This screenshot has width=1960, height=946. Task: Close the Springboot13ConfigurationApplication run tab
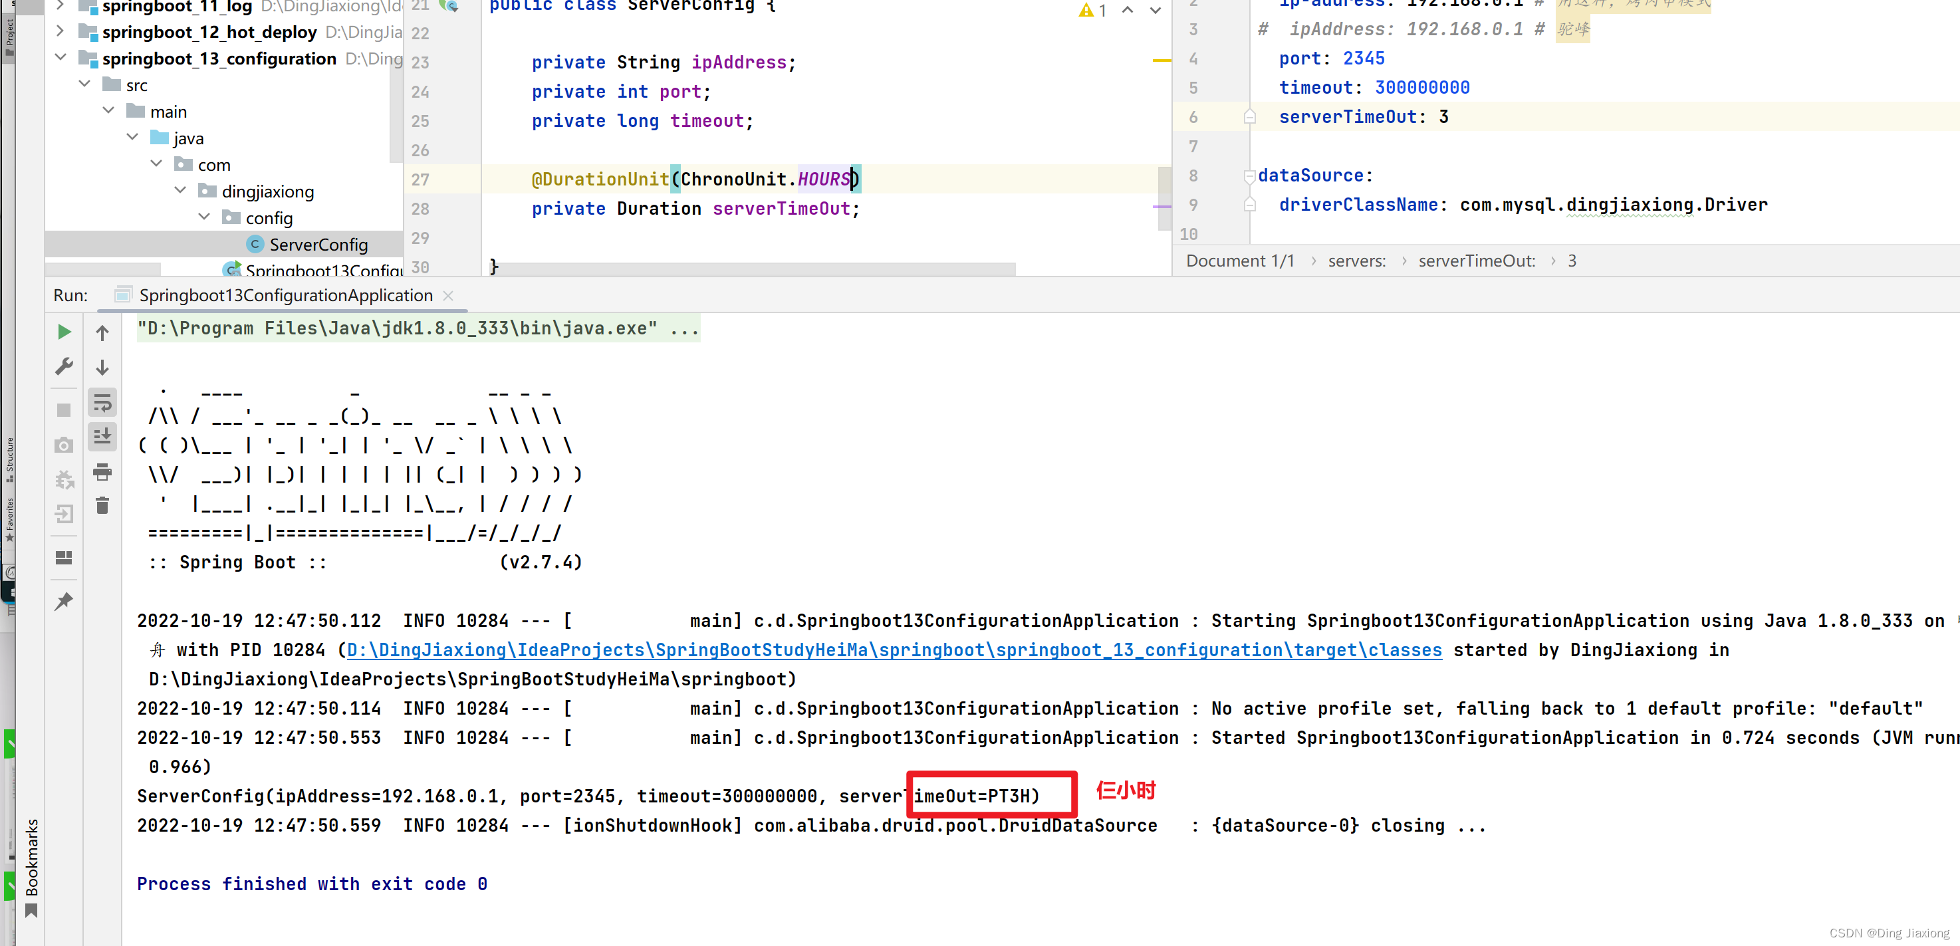click(x=448, y=296)
